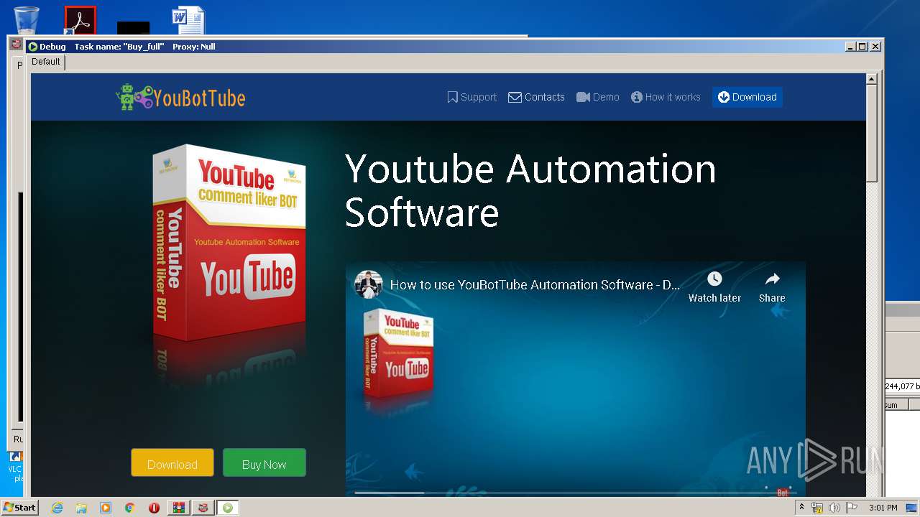Click the How it works info icon

[x=637, y=97]
